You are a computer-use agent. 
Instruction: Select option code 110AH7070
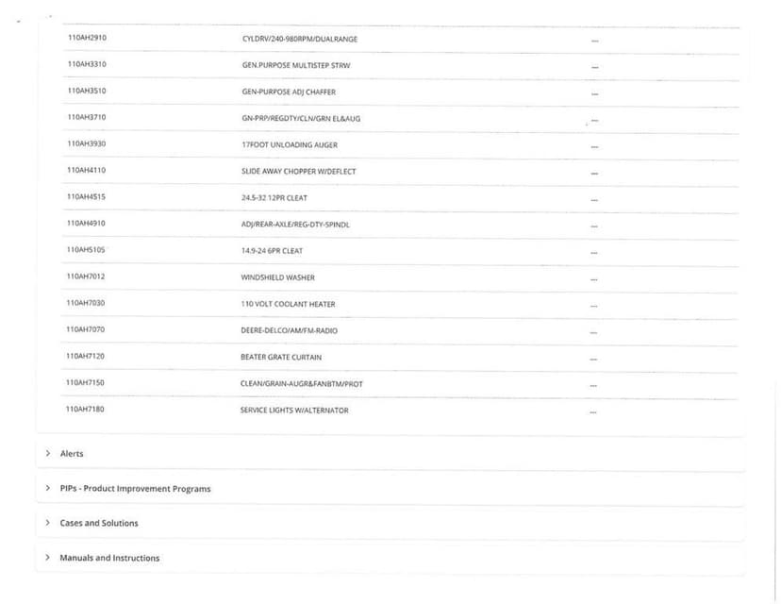pos(86,329)
